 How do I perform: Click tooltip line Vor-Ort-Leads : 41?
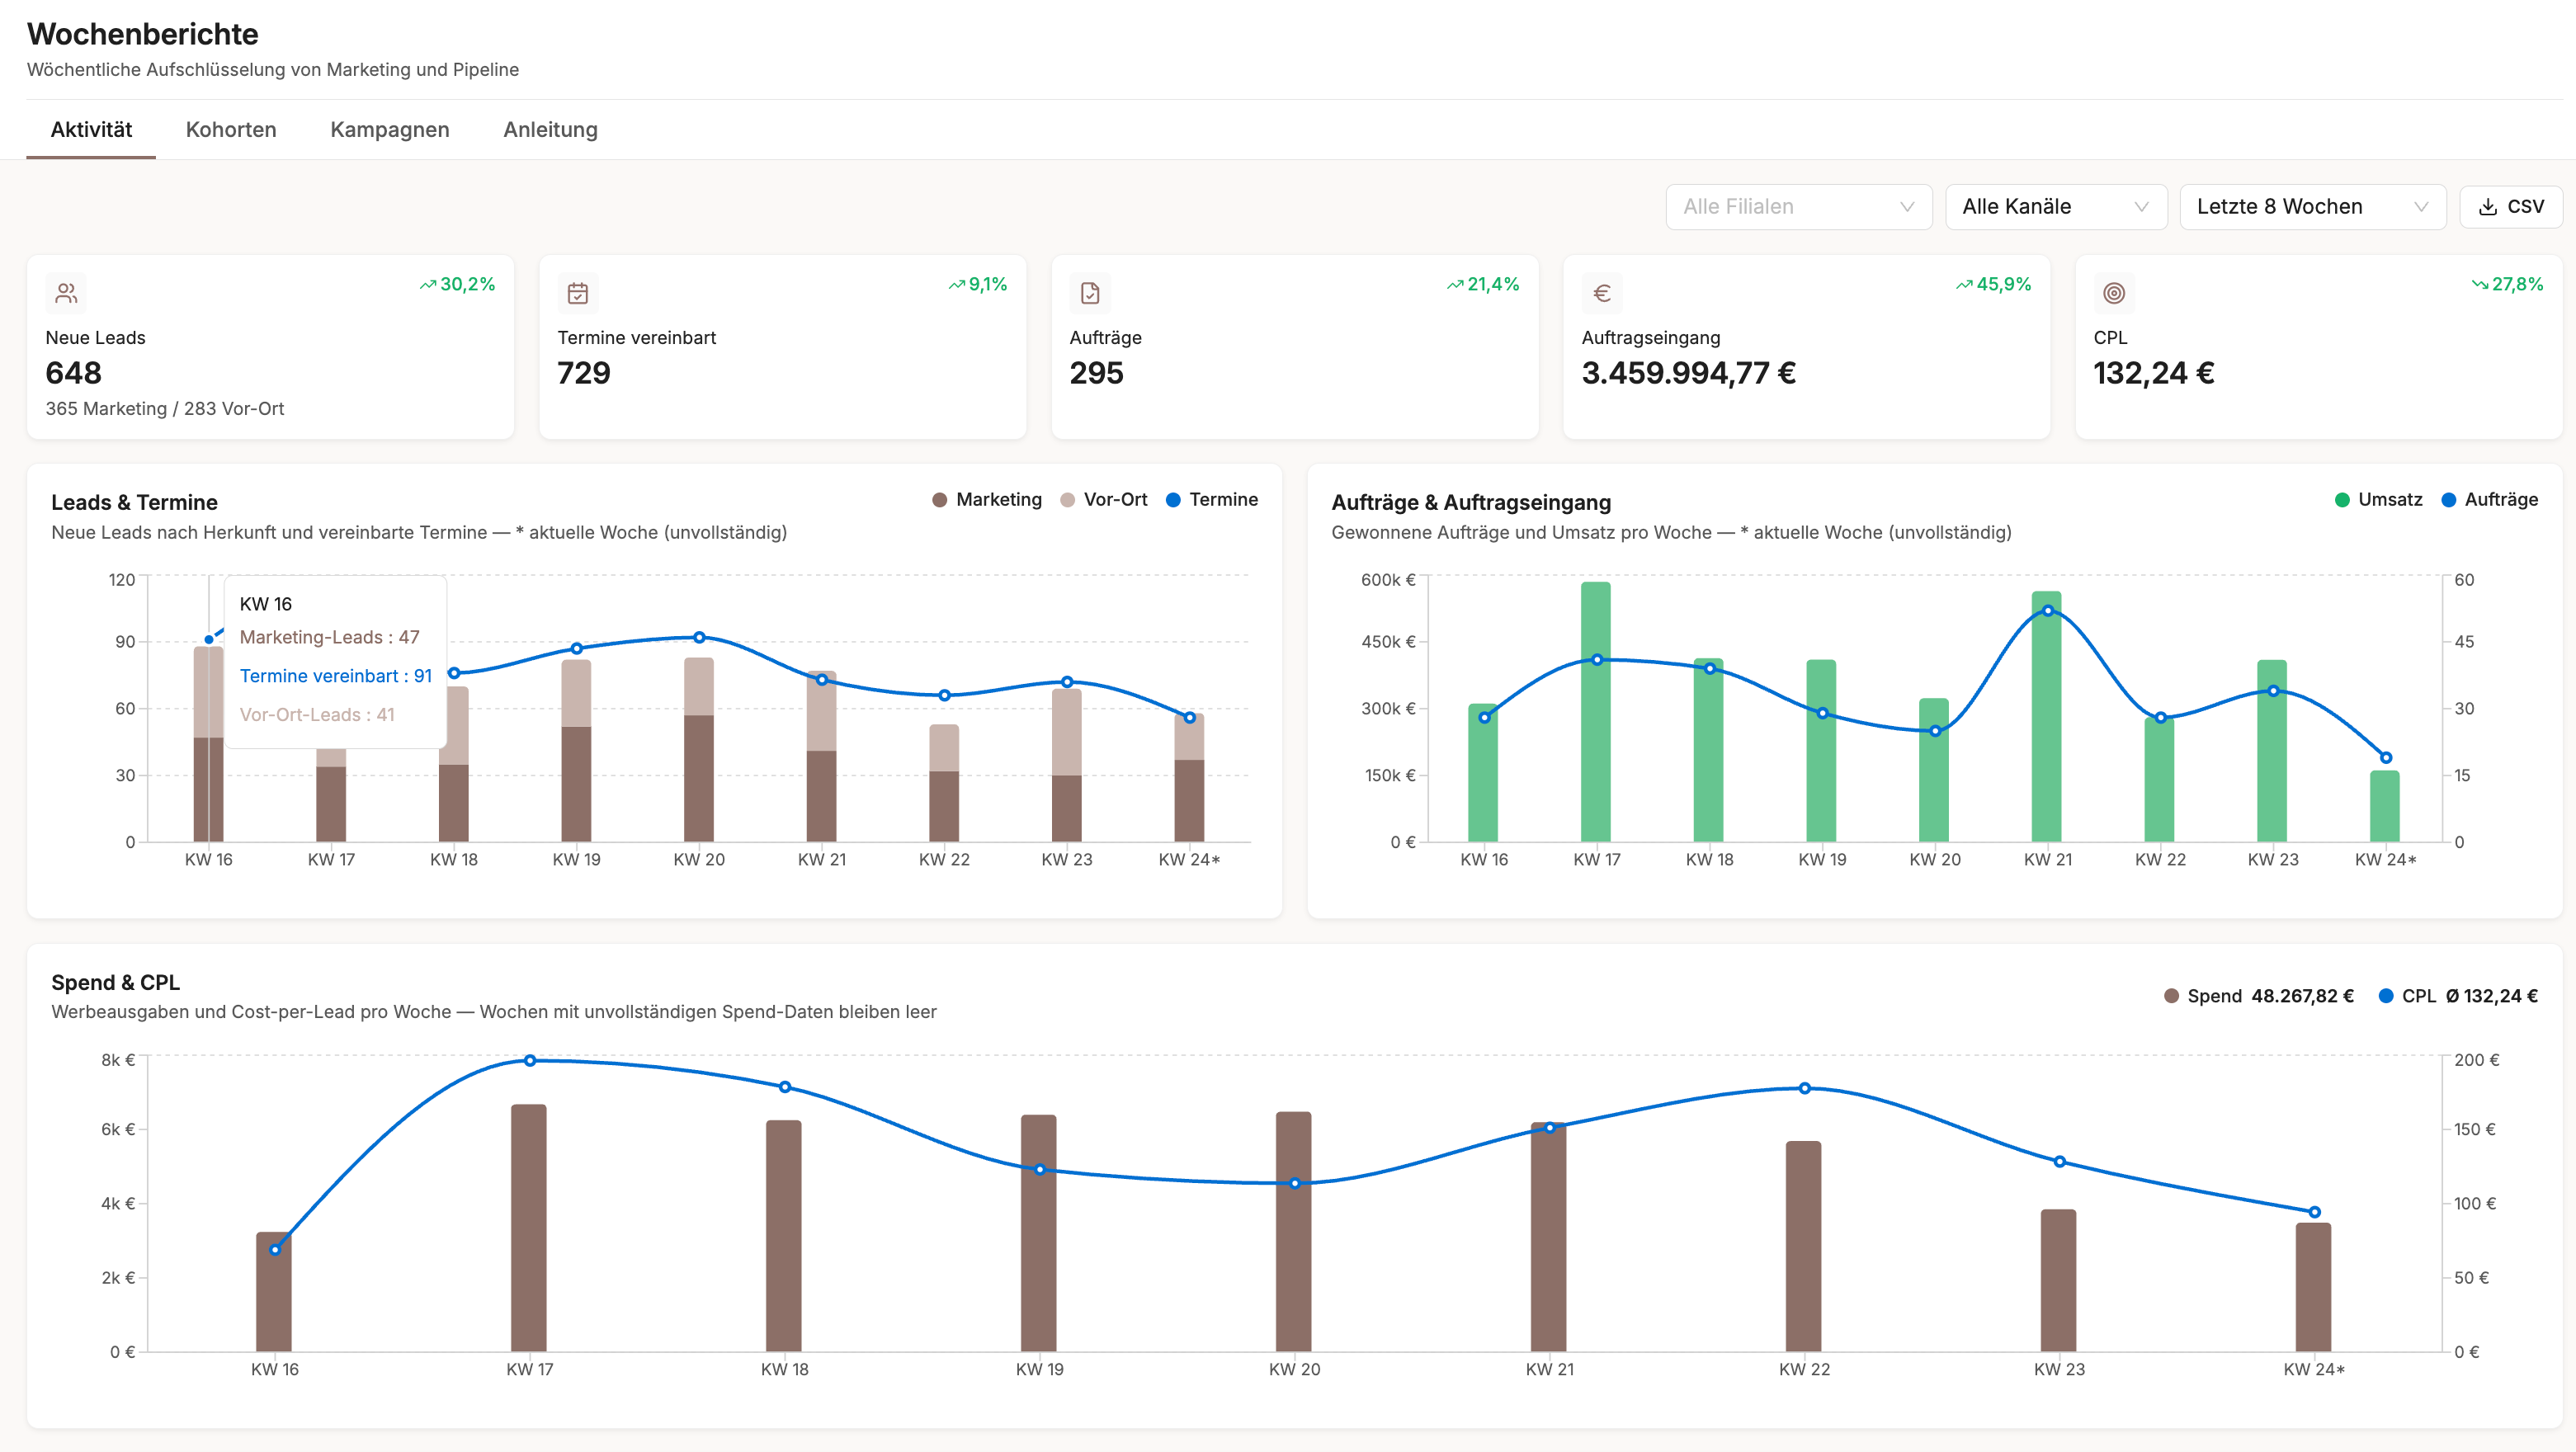coord(317,715)
